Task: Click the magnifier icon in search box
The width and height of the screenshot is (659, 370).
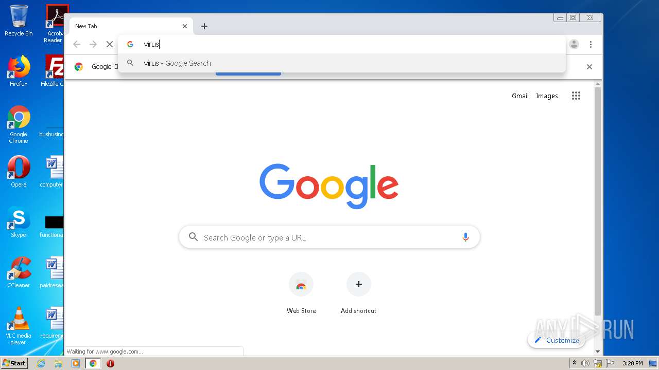Action: click(193, 237)
